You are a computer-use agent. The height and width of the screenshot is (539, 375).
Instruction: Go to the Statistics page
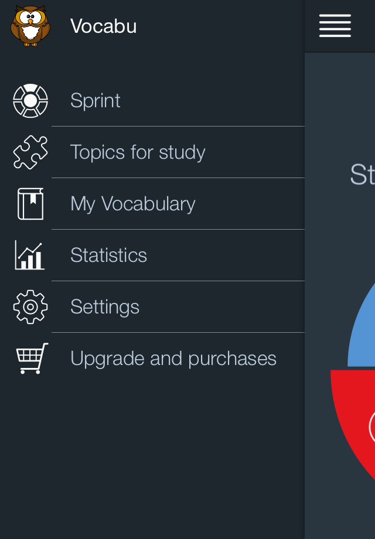coord(108,255)
